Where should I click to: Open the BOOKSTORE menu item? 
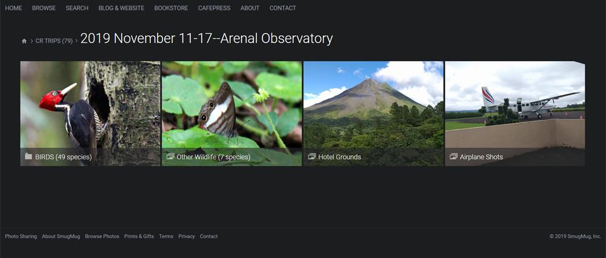point(171,8)
